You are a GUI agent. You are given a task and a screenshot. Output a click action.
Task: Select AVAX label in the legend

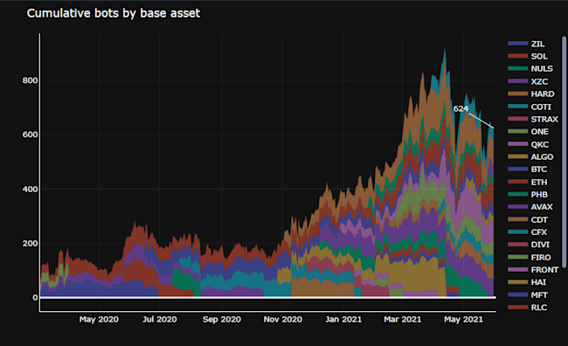click(x=542, y=207)
